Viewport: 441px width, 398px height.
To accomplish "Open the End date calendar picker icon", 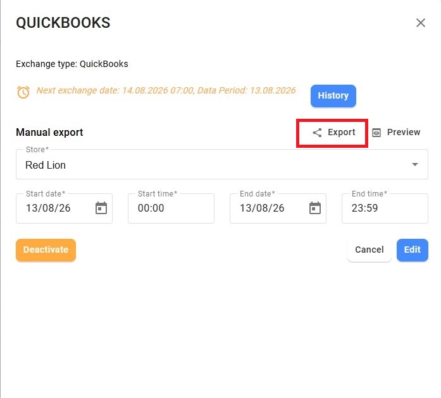I will click(314, 208).
